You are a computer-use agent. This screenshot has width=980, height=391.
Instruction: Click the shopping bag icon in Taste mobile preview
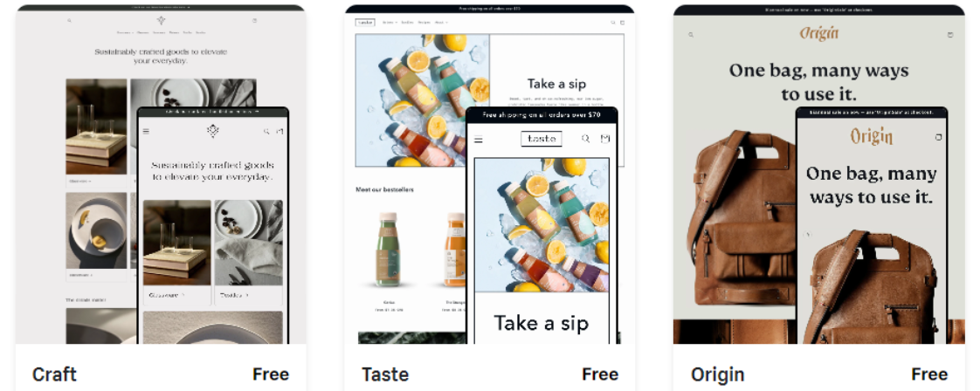[x=605, y=139]
